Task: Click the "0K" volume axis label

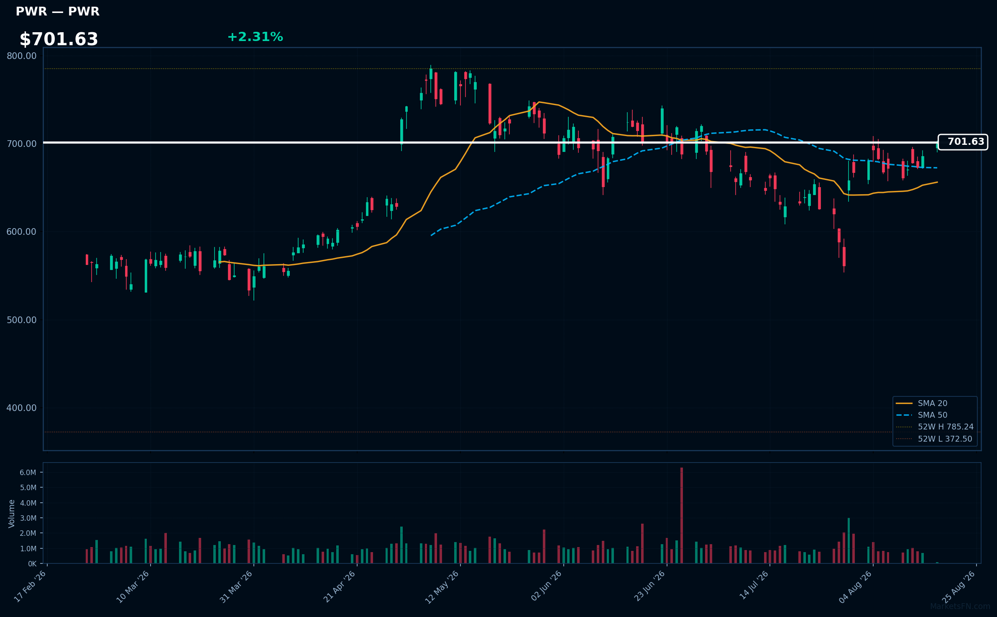Action: pos(32,564)
